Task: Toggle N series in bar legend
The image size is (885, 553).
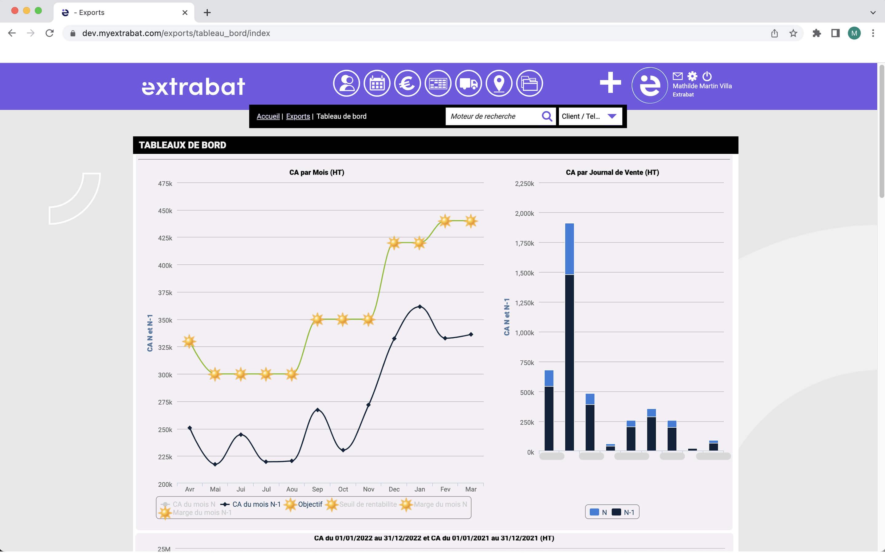Action: pos(598,512)
